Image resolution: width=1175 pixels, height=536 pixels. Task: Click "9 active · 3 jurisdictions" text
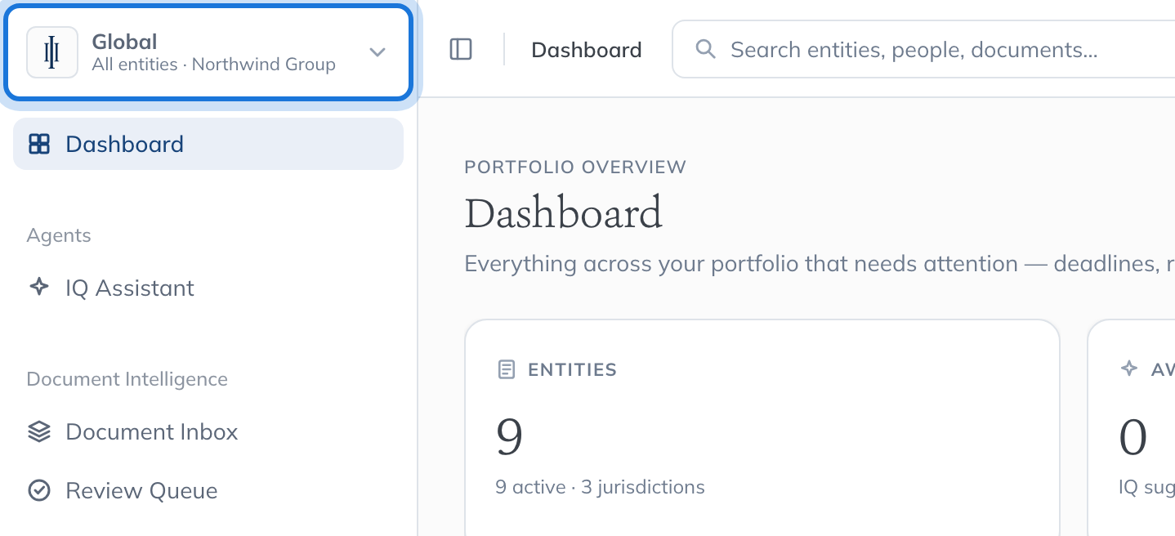(600, 487)
